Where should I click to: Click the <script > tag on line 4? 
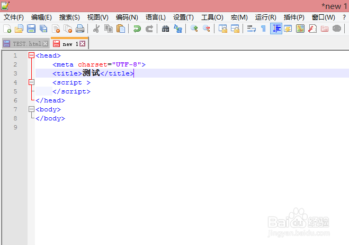point(71,82)
